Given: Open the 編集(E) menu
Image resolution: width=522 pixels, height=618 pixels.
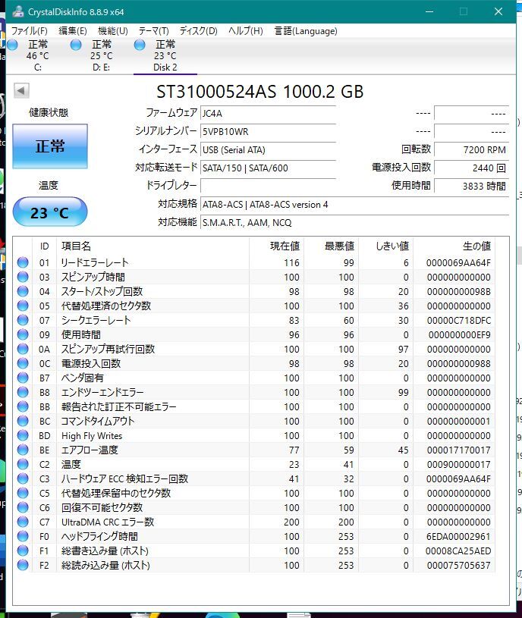Looking at the screenshot, I should coord(73,31).
